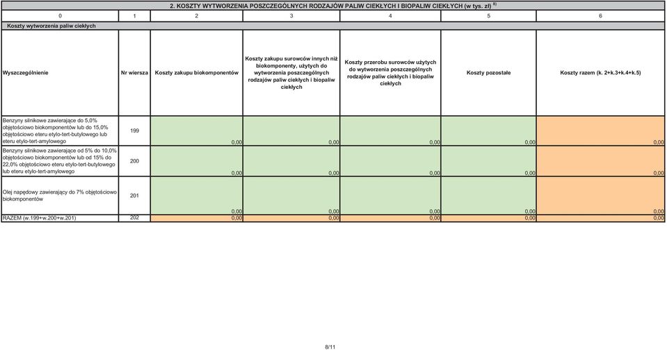Click row 199 orange 'Koszty razem' cell
This screenshot has height=350, width=667.
[x=601, y=131]
